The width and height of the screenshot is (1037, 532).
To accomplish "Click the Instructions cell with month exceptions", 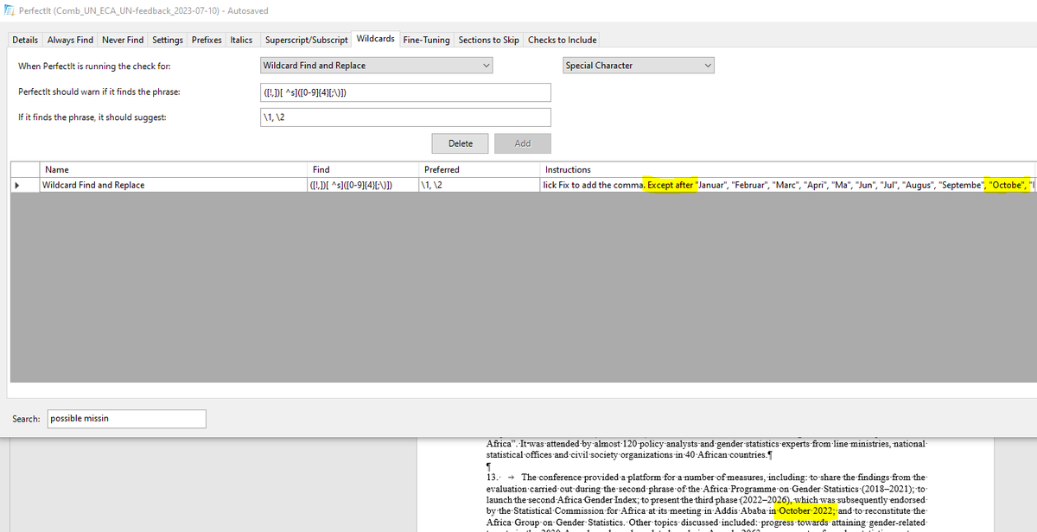I will coord(786,185).
